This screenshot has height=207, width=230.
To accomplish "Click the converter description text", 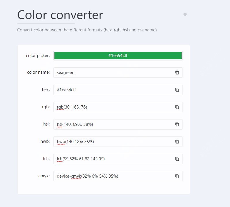I will tap(87, 30).
